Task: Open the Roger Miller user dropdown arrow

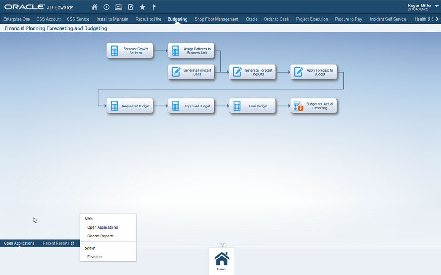Action: click(436, 6)
